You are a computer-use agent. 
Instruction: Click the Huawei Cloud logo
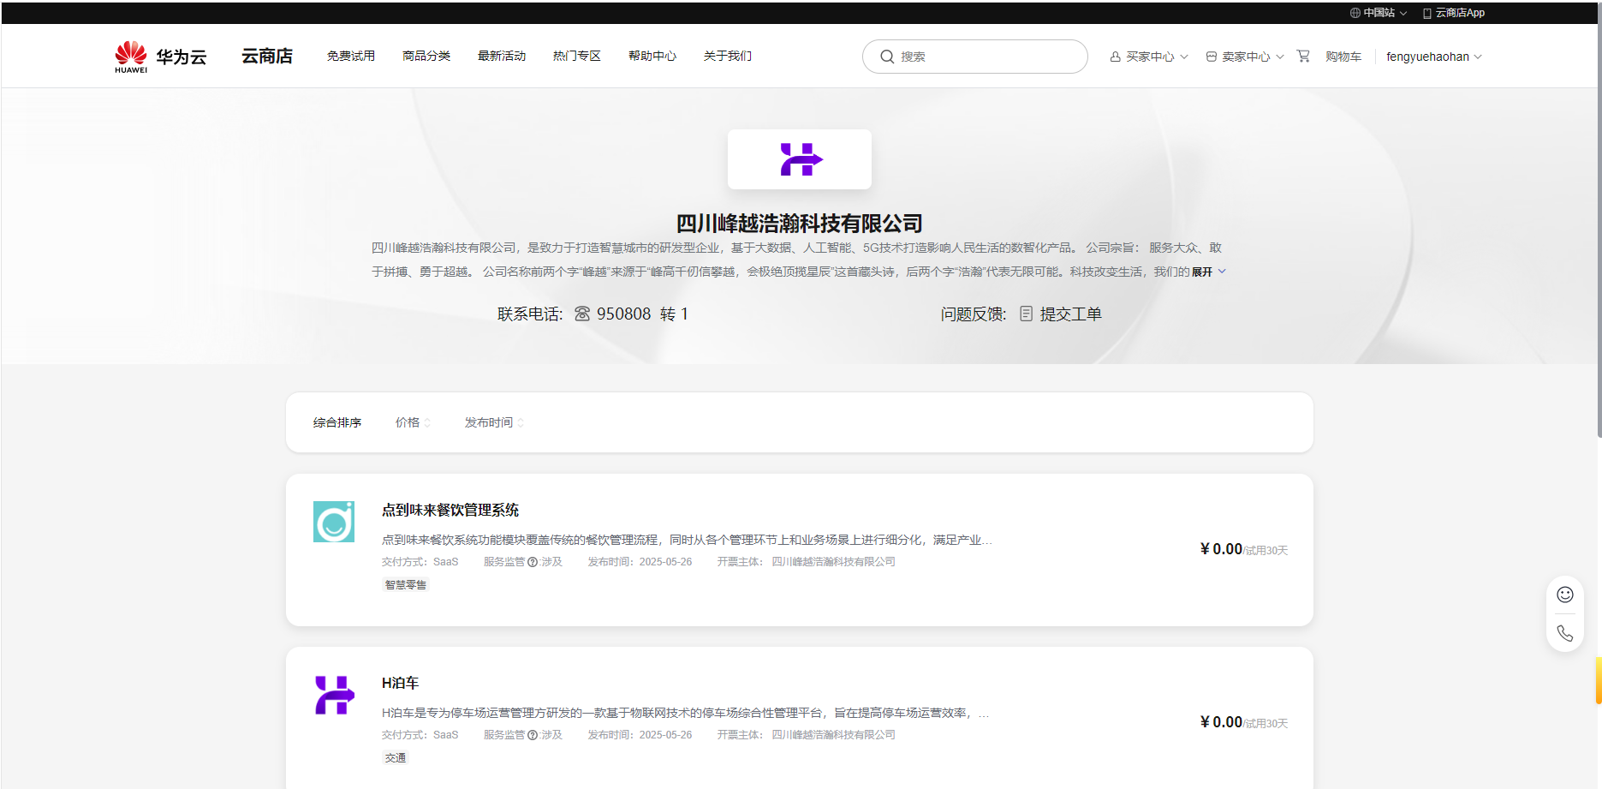(x=161, y=57)
